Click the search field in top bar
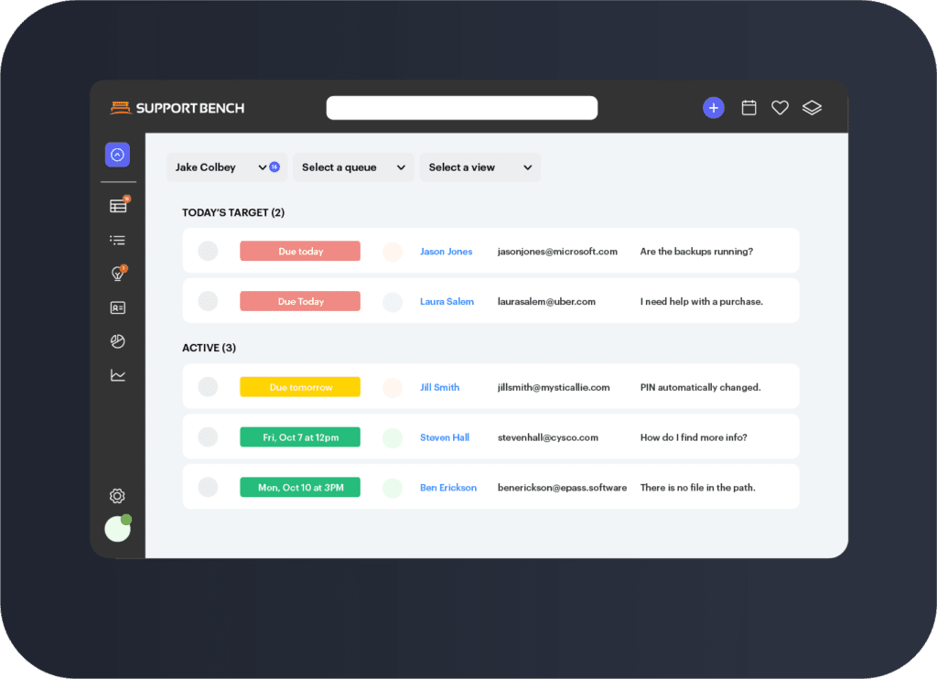The width and height of the screenshot is (937, 679). tap(461, 108)
